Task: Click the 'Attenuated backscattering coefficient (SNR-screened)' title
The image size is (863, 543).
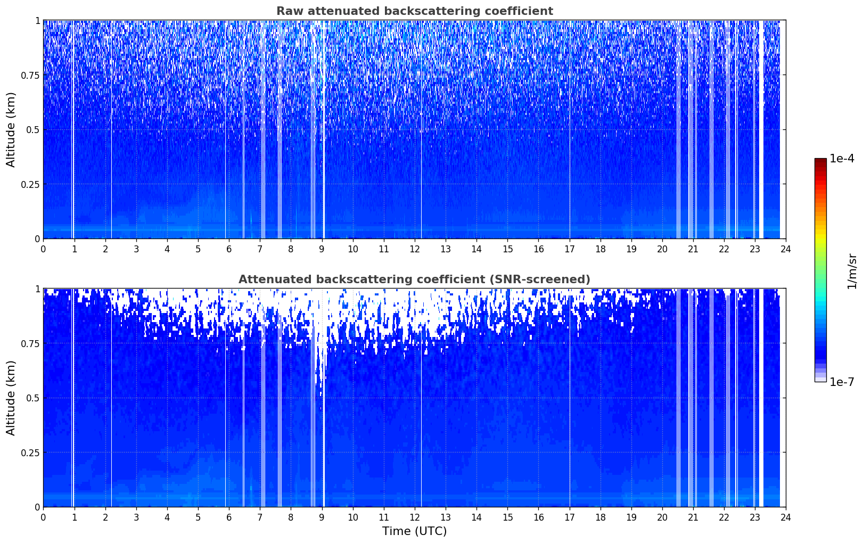Action: point(414,279)
